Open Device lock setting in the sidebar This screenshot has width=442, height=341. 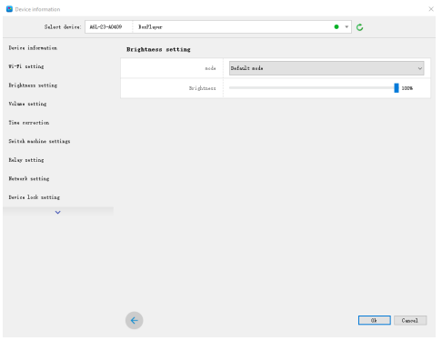[x=35, y=197]
